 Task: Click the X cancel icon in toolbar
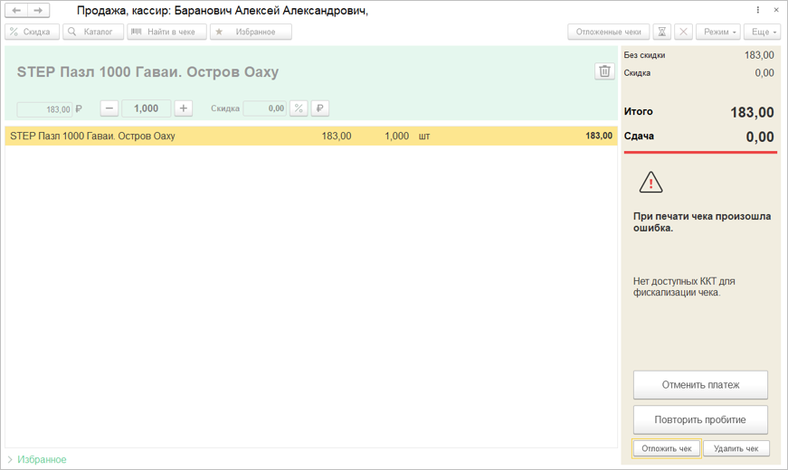683,32
